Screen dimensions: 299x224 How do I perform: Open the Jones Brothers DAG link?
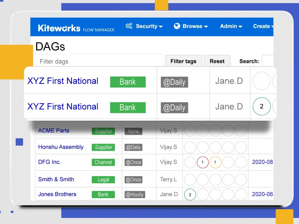click(57, 194)
